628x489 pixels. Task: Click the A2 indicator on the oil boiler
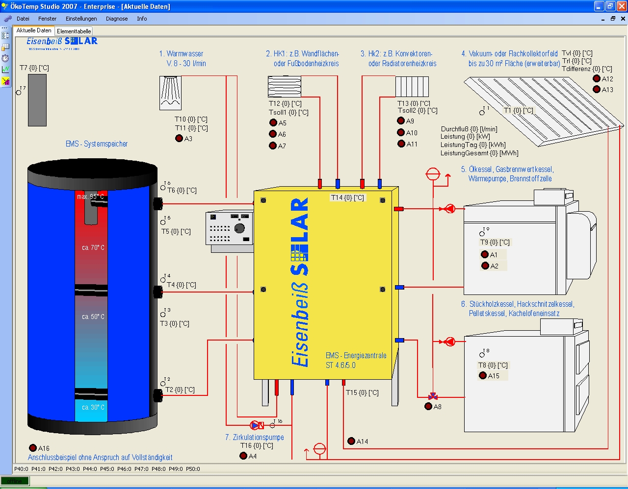click(485, 266)
